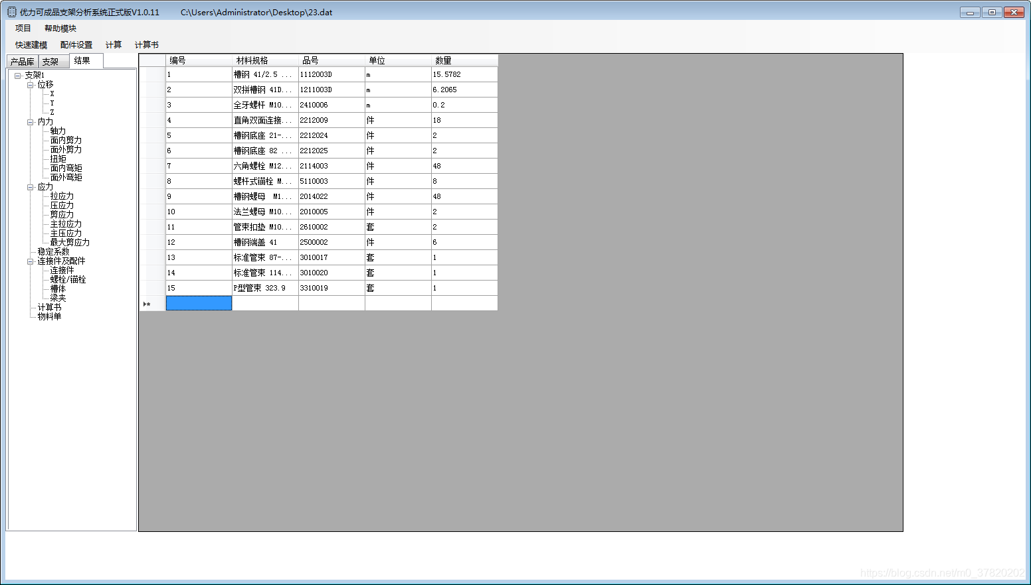Open 计算书 toolbar item

click(x=147, y=45)
